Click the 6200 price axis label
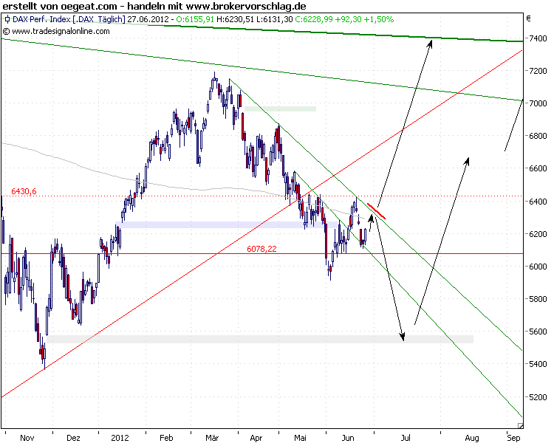This screenshot has height=443, width=554. point(538,234)
